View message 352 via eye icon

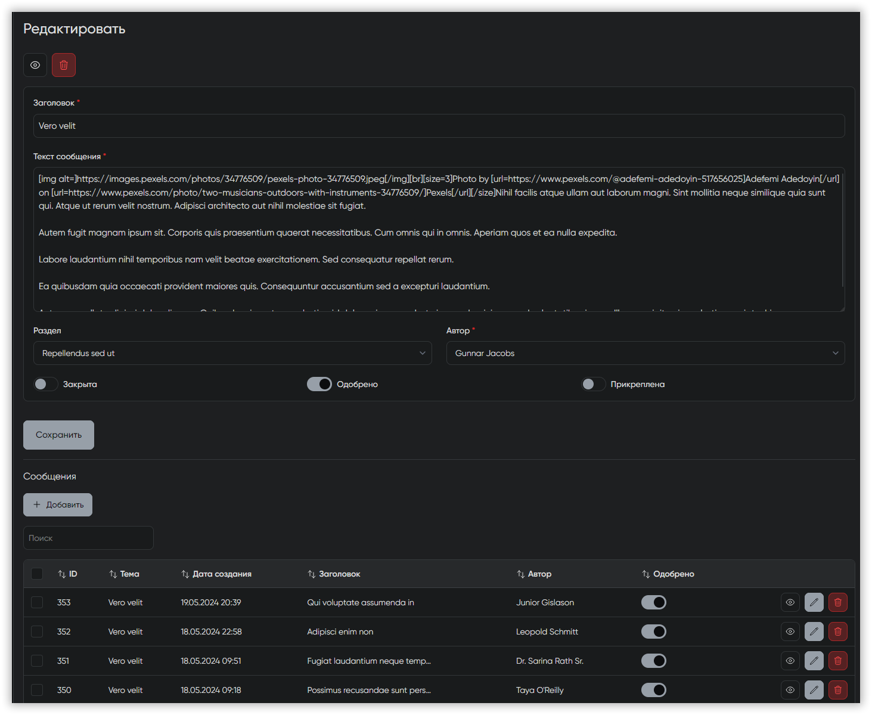coord(790,632)
